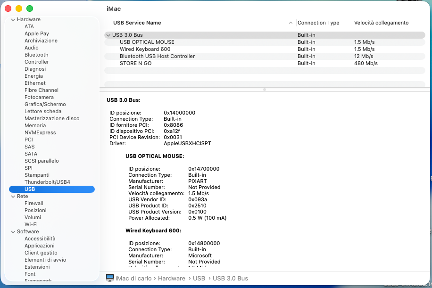Viewport: 432px width, 288px height.
Task: Open Estensioni under Software
Action: (37, 267)
